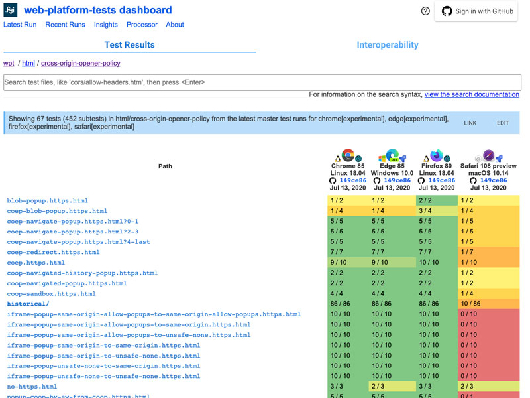Open Insights from the navigation bar
This screenshot has width=530, height=398.
(105, 24)
